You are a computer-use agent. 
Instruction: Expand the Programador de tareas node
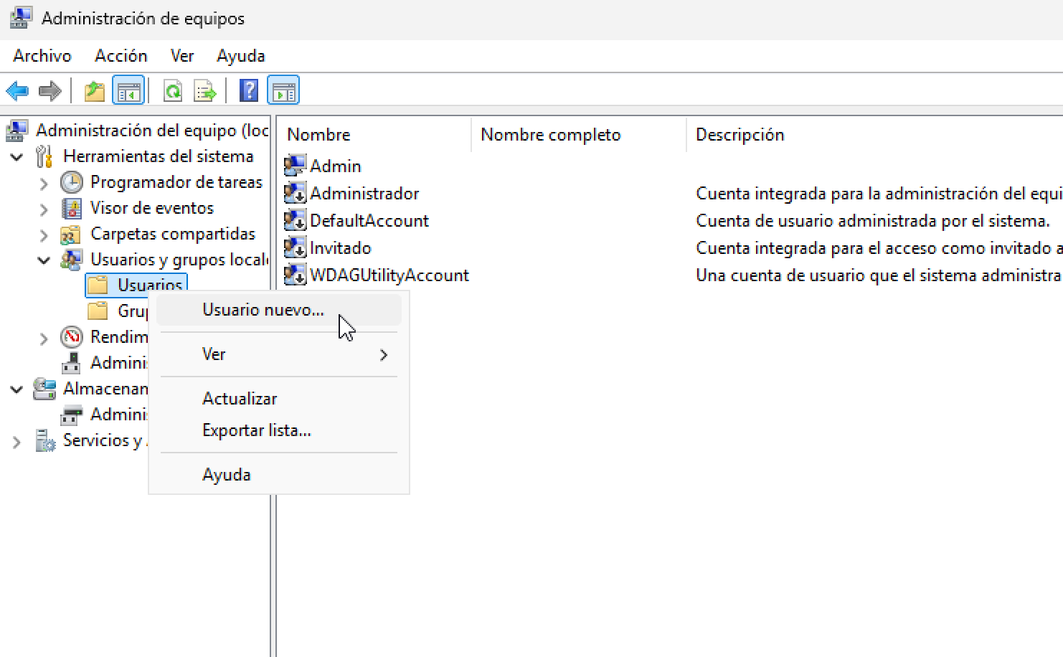pyautogui.click(x=44, y=184)
